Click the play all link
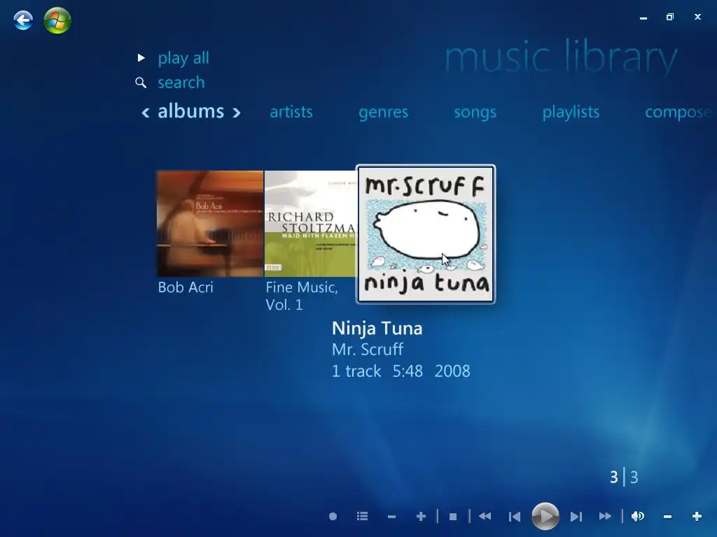Viewport: 717px width, 537px height. coord(183,58)
